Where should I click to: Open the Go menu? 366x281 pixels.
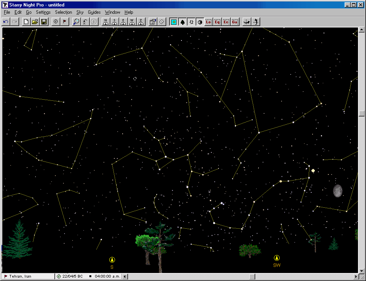(x=29, y=12)
